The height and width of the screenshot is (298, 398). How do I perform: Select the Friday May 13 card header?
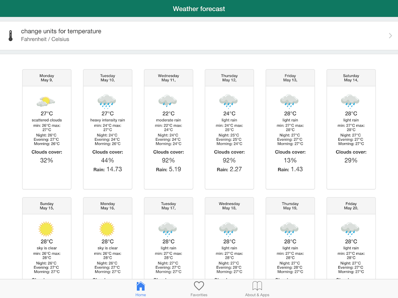click(x=290, y=78)
